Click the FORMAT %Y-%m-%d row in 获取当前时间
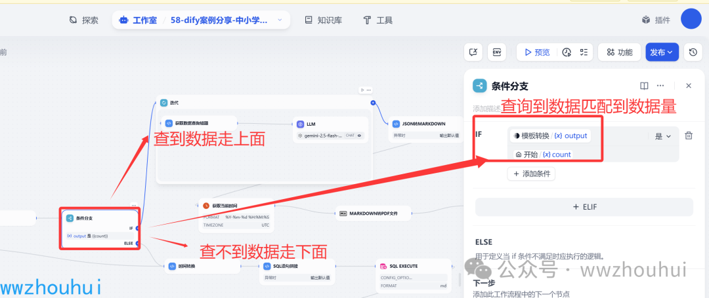The width and height of the screenshot is (709, 298). (x=236, y=217)
